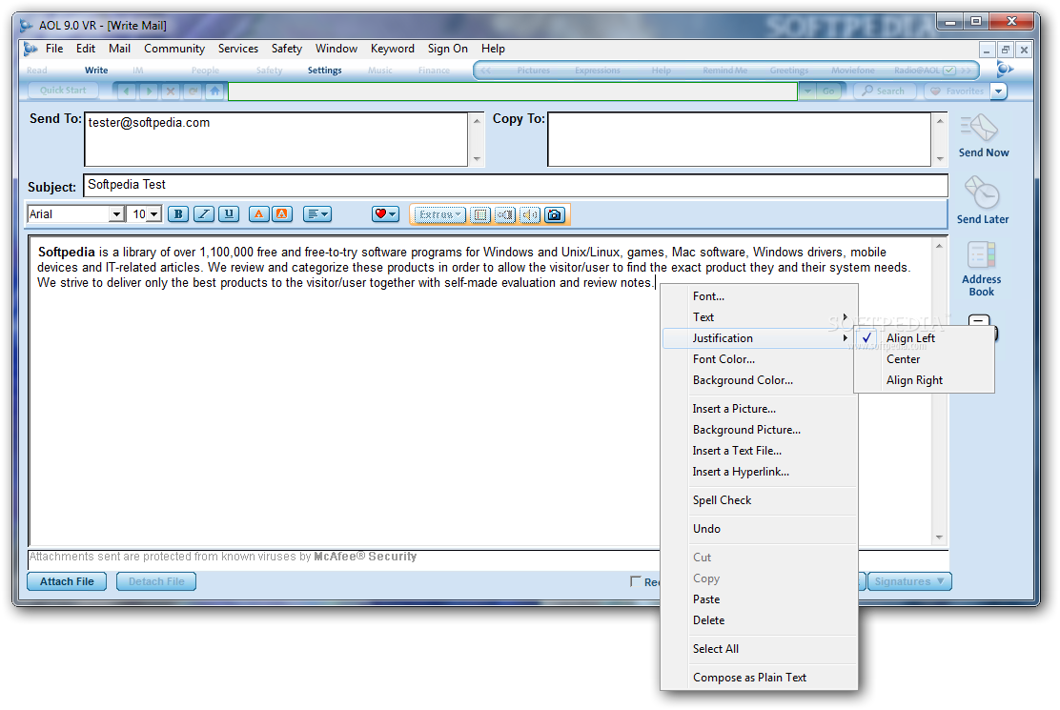Choose Justification in context menu
The image size is (1060, 710).
(x=759, y=338)
